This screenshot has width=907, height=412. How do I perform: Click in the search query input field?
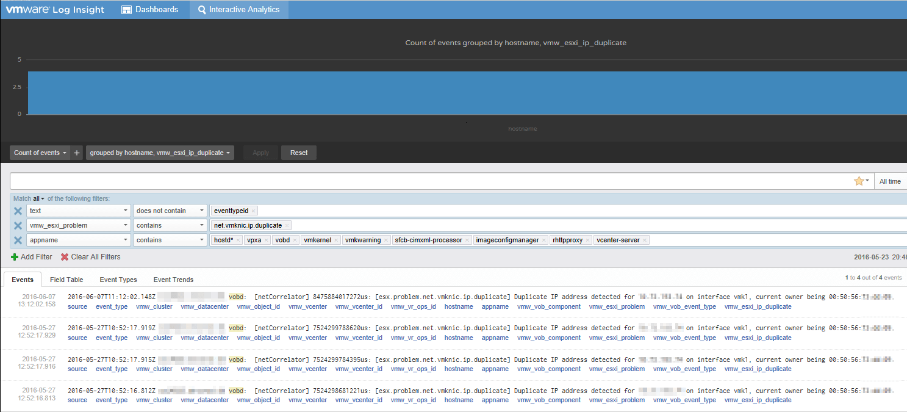427,181
